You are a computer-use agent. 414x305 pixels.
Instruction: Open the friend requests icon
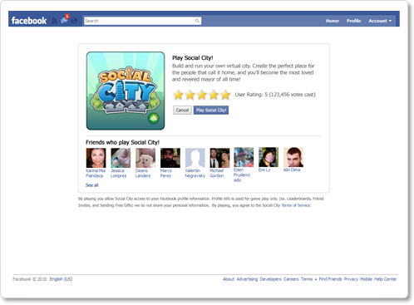[54, 21]
